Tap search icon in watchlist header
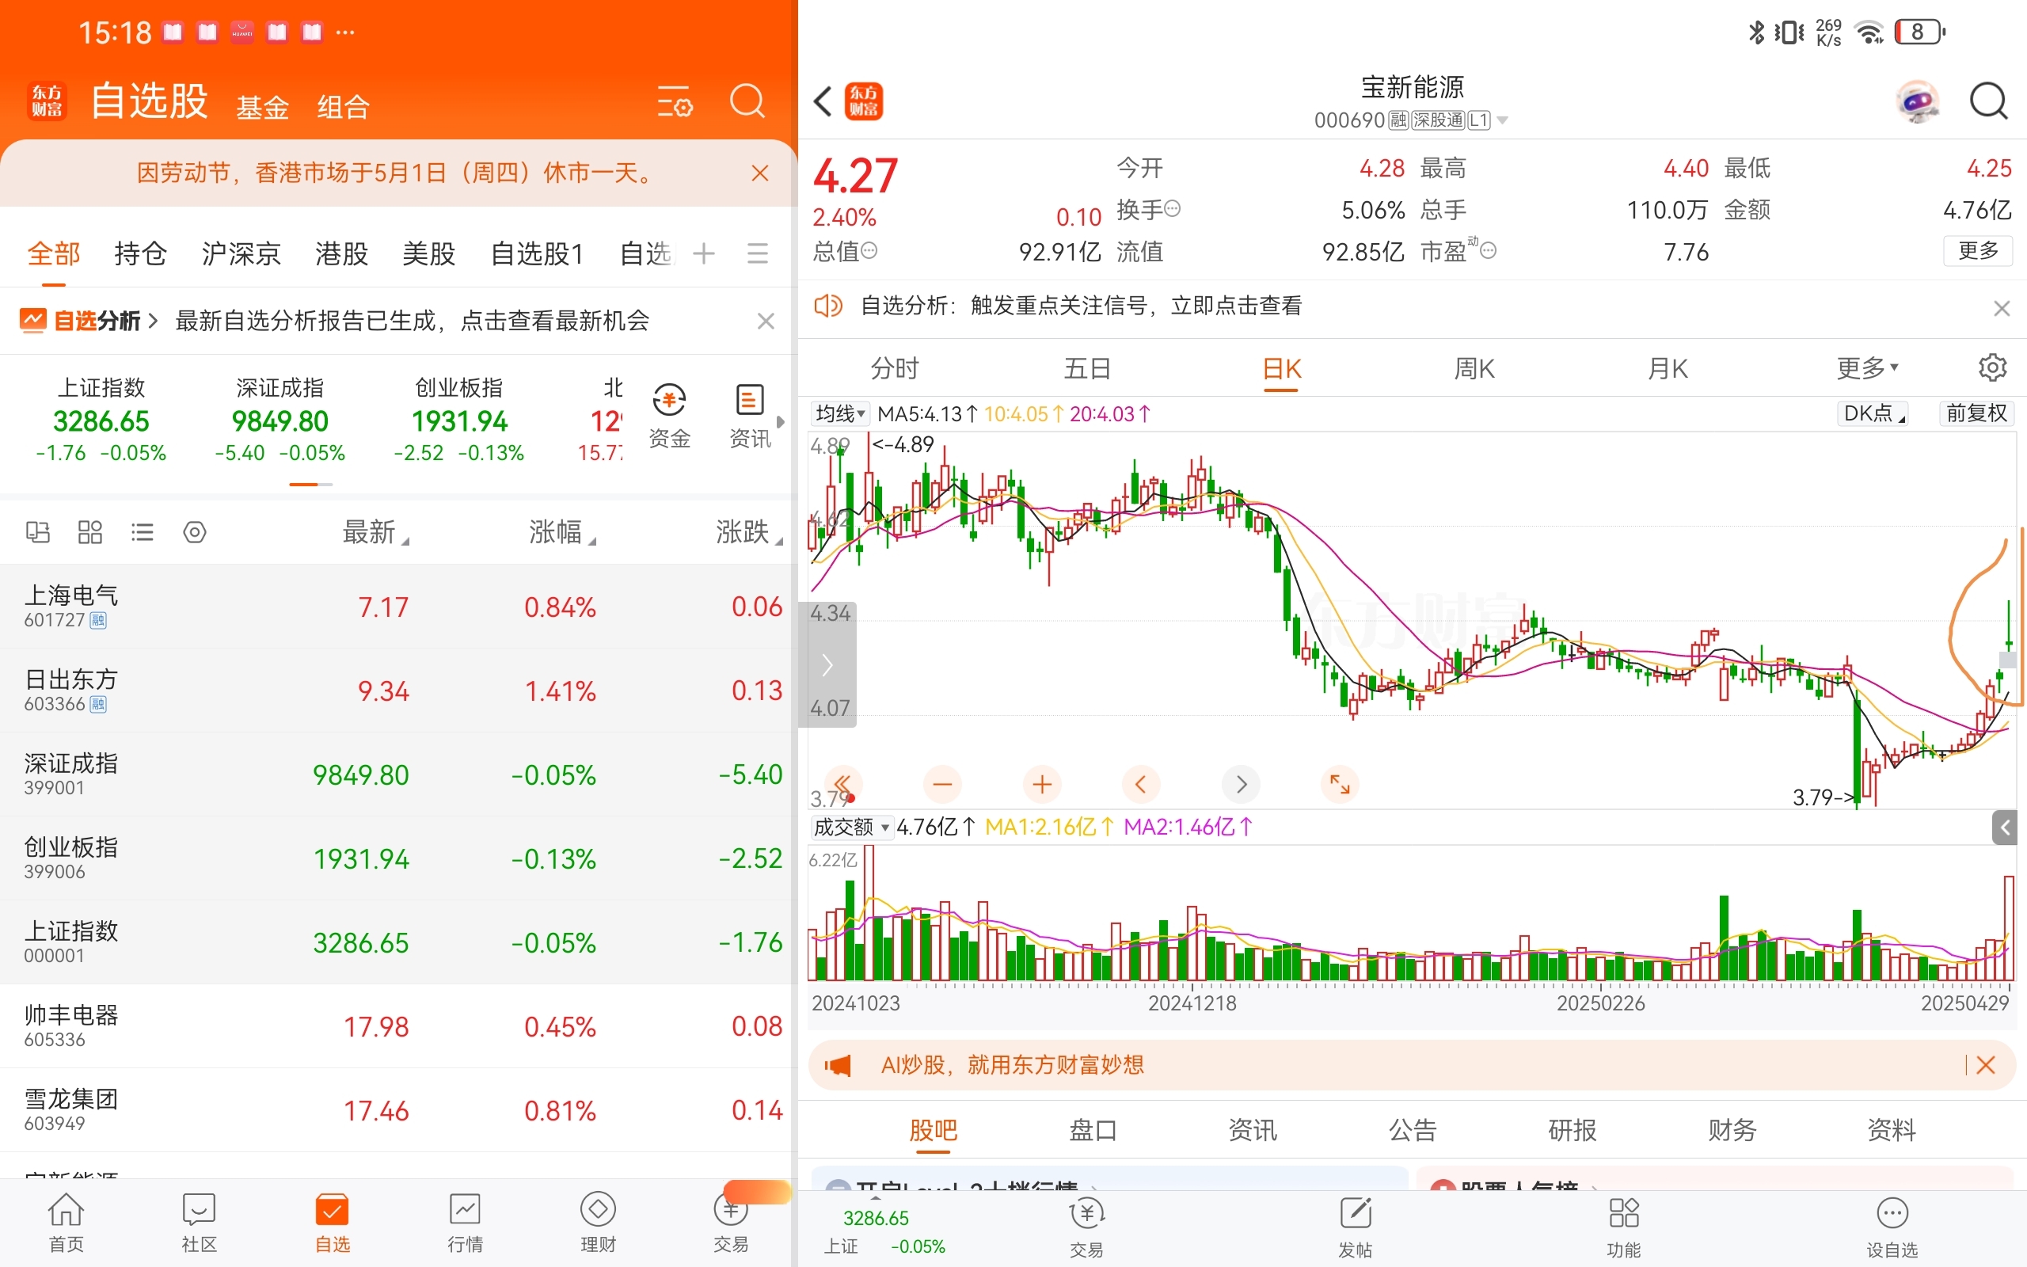The image size is (2027, 1267). tap(747, 101)
